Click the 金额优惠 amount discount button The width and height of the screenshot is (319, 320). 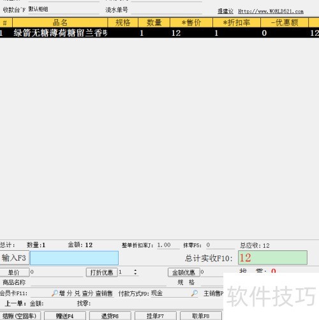184,272
